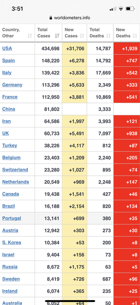Tap the worldometers.info address bar
140x305 pixels.
tap(70, 18)
